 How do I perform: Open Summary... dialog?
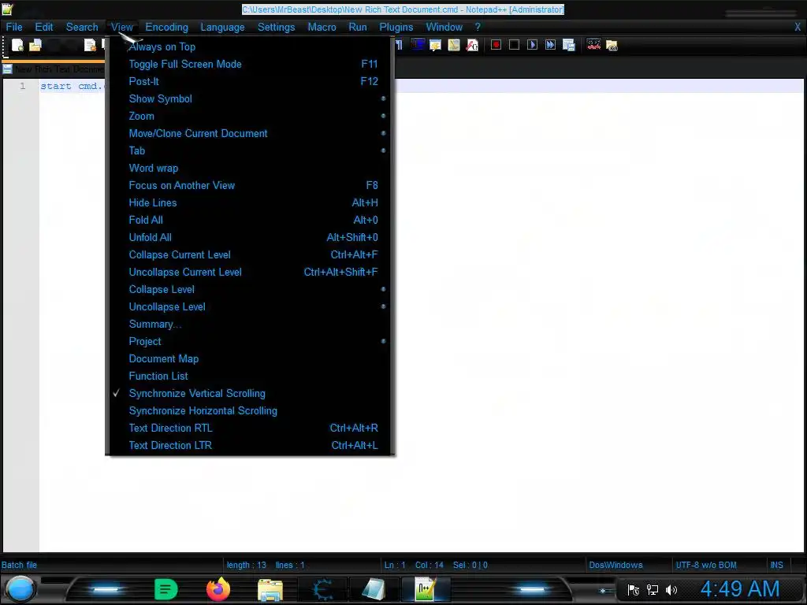pos(250,325)
